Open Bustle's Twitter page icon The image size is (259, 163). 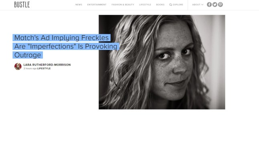pyautogui.click(x=215, y=5)
